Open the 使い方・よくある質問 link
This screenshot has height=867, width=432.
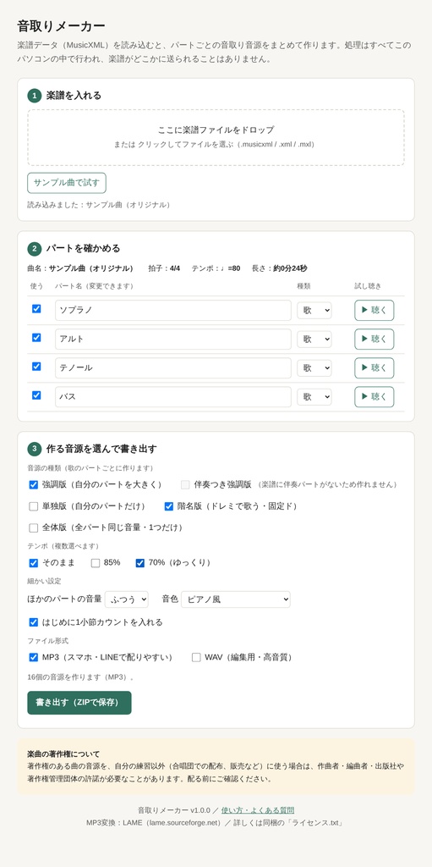tap(258, 810)
